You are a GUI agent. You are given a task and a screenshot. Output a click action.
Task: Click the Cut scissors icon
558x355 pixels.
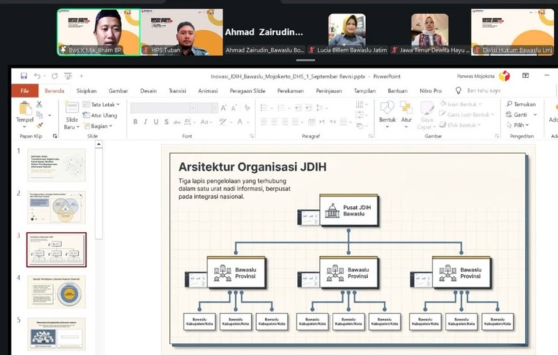(x=39, y=104)
